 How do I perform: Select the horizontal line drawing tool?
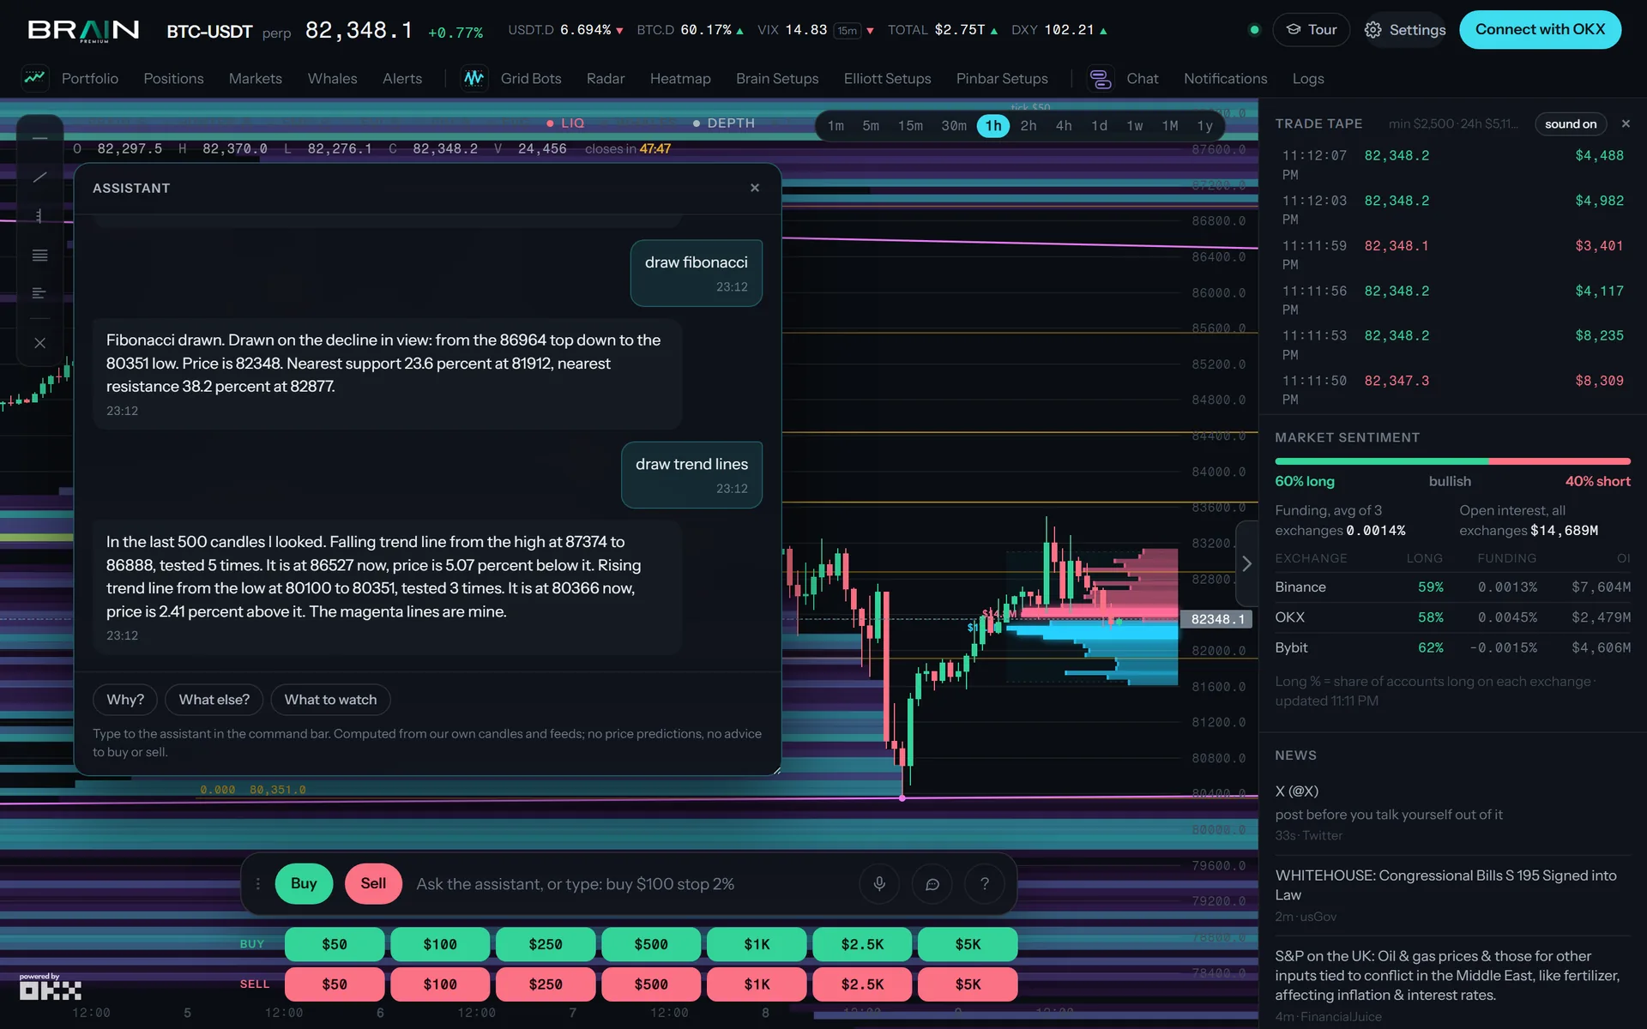(39, 138)
